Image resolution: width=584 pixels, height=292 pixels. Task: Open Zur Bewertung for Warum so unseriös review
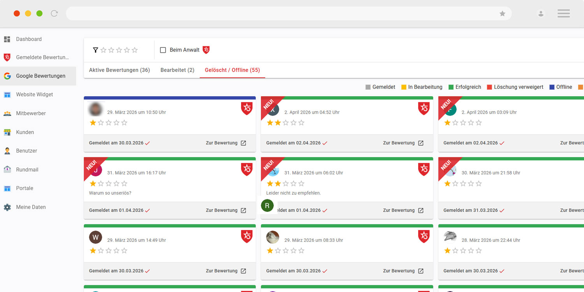(226, 211)
